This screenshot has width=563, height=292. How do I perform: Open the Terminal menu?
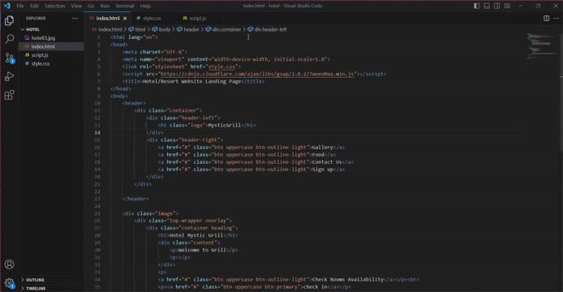coord(124,6)
